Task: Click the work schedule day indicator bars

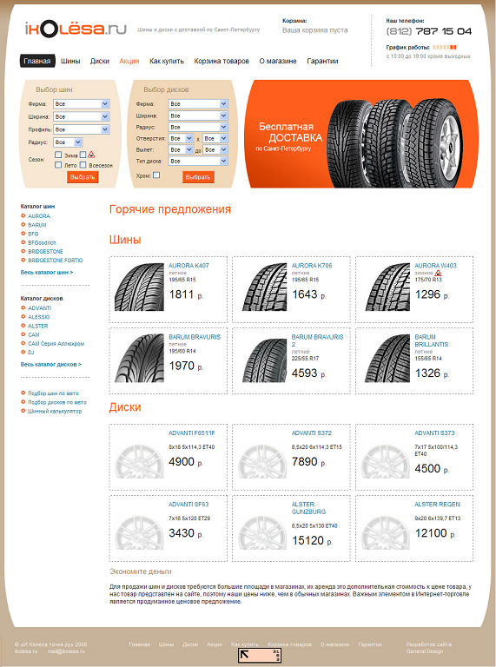Action: pyautogui.click(x=445, y=47)
